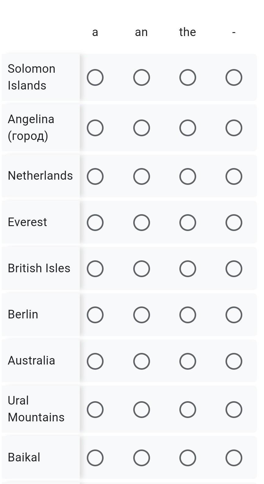Screen dimensions: 264x484
Task: Choose no article for Netherlands row
Action: point(234,176)
